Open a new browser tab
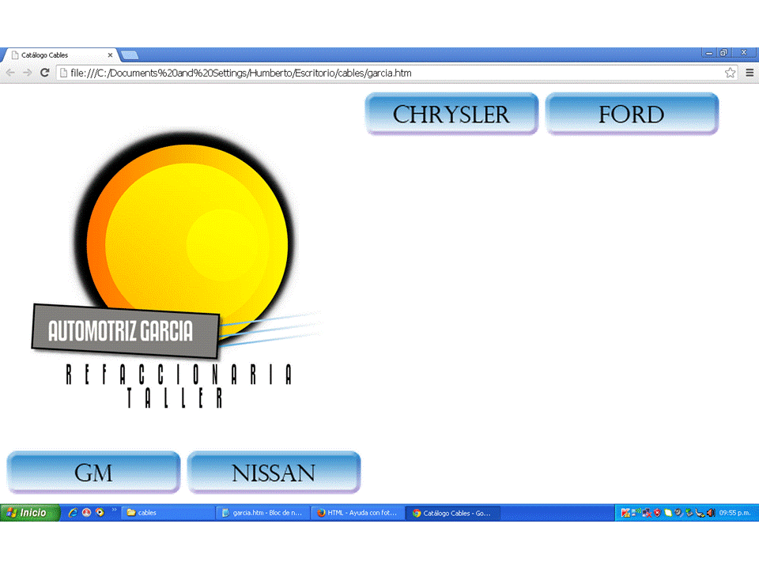 (129, 55)
